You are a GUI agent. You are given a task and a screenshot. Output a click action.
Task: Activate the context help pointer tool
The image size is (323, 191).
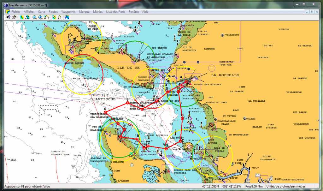[x=9, y=17]
